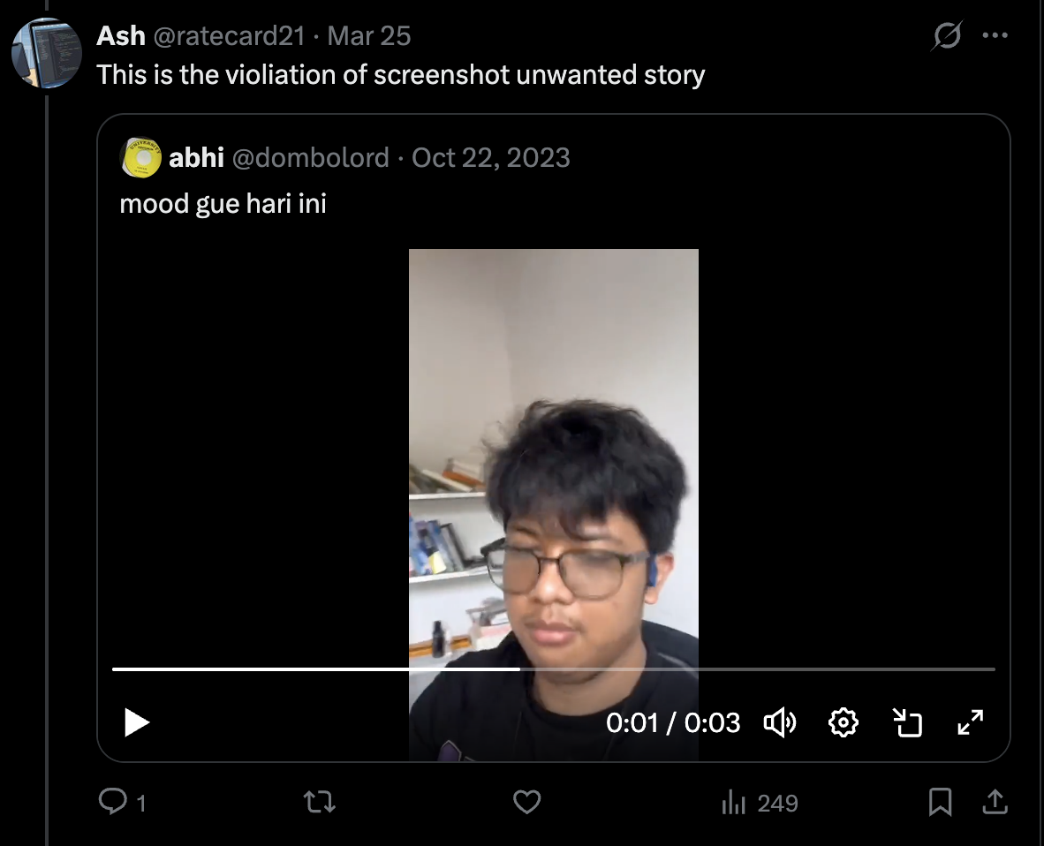Viewport: 1044px width, 846px height.
Task: Mute the video audio
Action: point(780,722)
